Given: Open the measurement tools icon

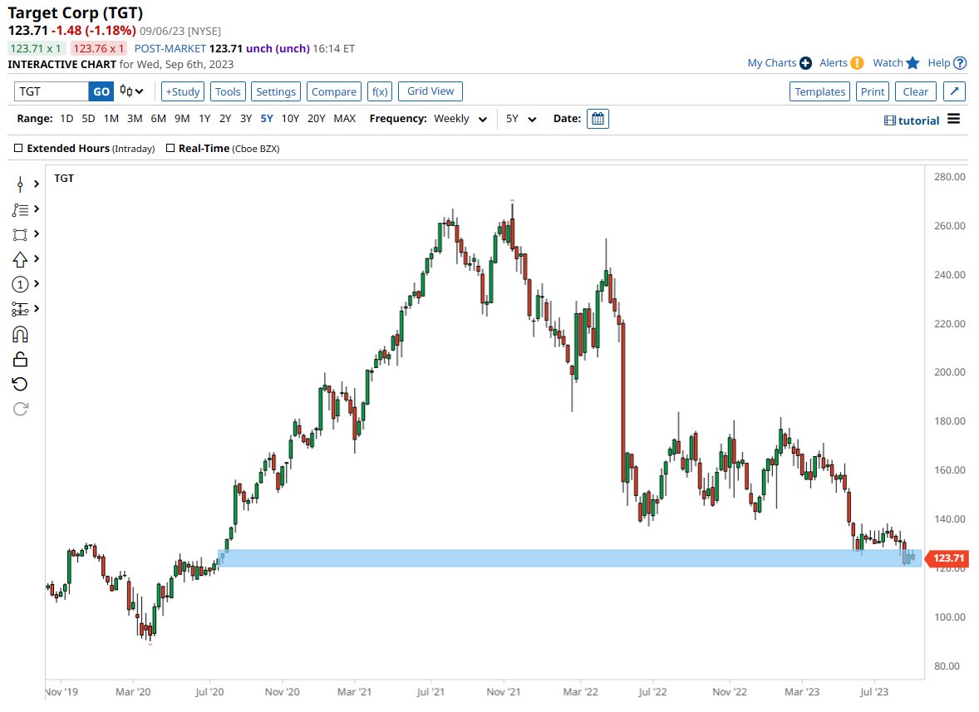Looking at the screenshot, I should [x=20, y=309].
